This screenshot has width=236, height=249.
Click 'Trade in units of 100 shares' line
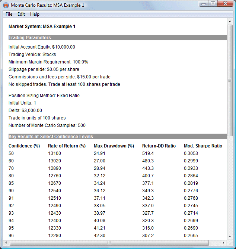click(37, 118)
